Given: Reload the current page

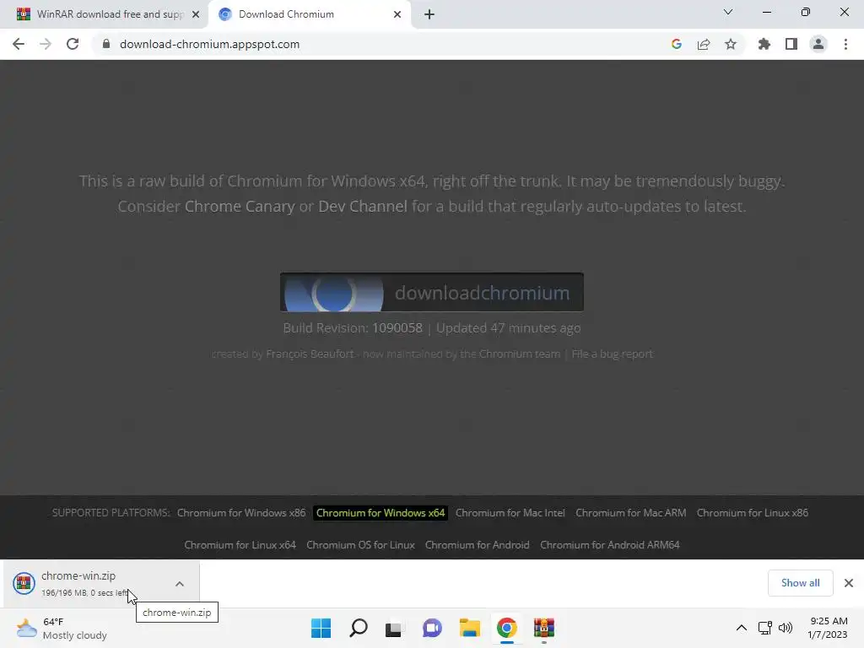Looking at the screenshot, I should click(73, 44).
